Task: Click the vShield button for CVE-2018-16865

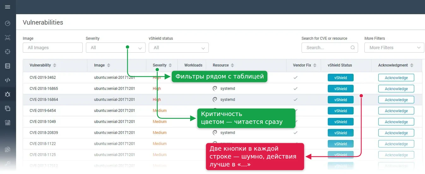Action: pos(341,89)
